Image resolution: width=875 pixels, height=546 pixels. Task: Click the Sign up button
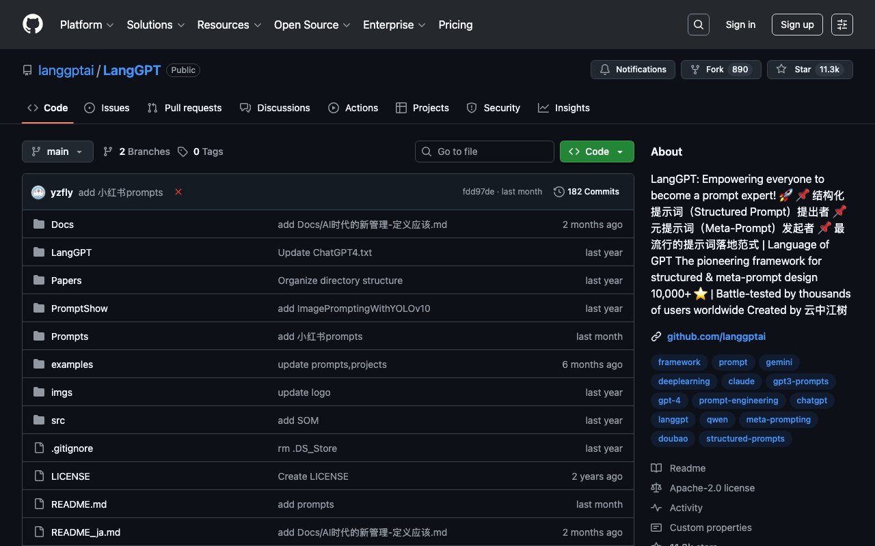click(x=797, y=25)
